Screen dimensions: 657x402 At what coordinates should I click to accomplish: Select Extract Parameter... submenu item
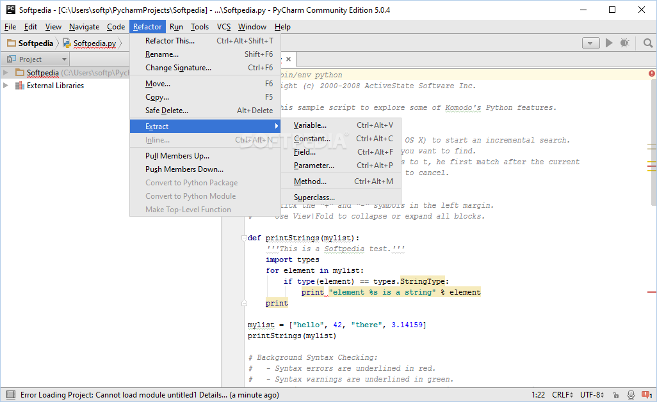click(x=341, y=166)
